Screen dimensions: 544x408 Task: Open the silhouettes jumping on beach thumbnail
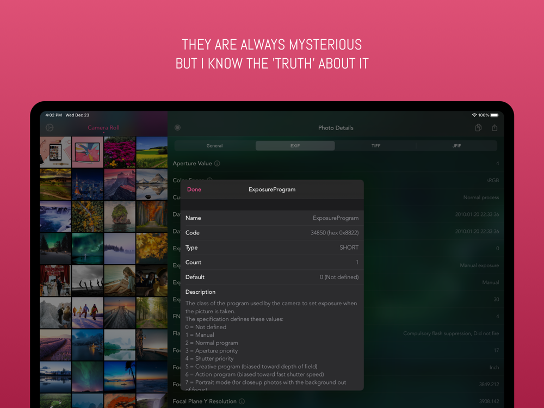[x=88, y=280]
